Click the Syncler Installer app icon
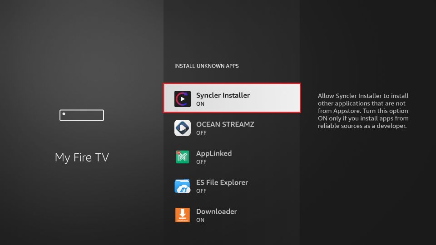Viewport: 436px width, 245px height. coord(183,99)
